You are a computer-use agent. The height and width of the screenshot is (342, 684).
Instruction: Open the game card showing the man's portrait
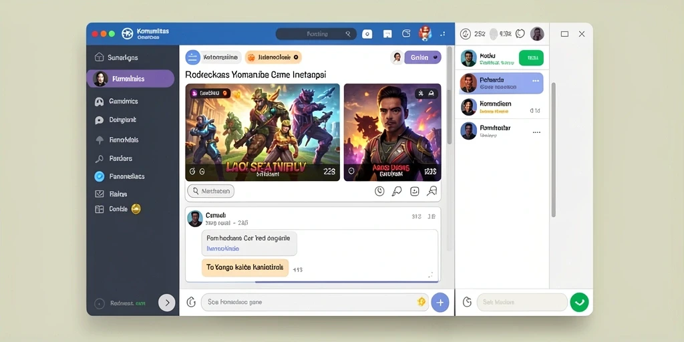click(393, 132)
